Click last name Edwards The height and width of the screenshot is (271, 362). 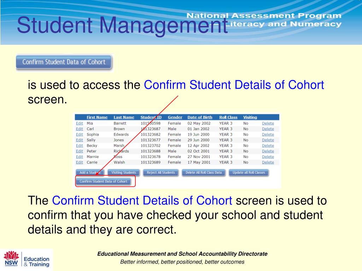(121, 134)
